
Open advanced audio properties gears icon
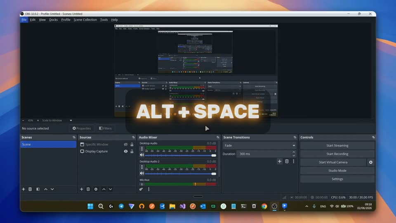141,189
